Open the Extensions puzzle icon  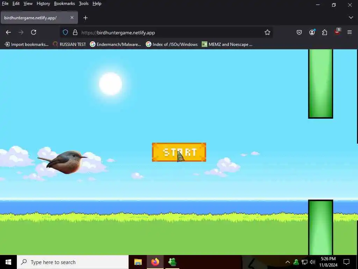point(324,32)
